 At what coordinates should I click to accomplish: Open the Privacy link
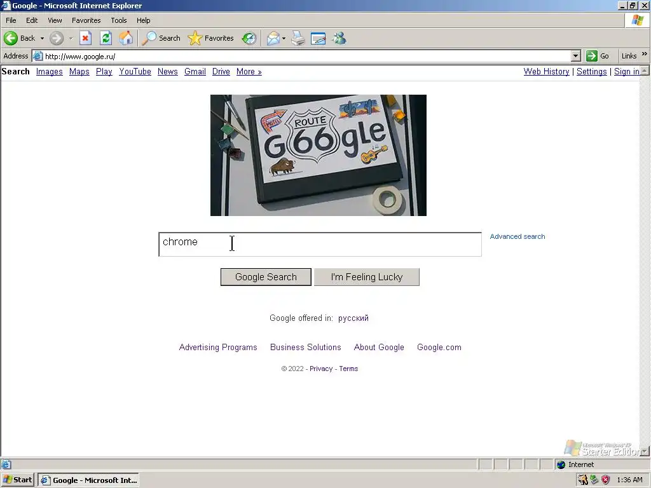[x=321, y=369]
